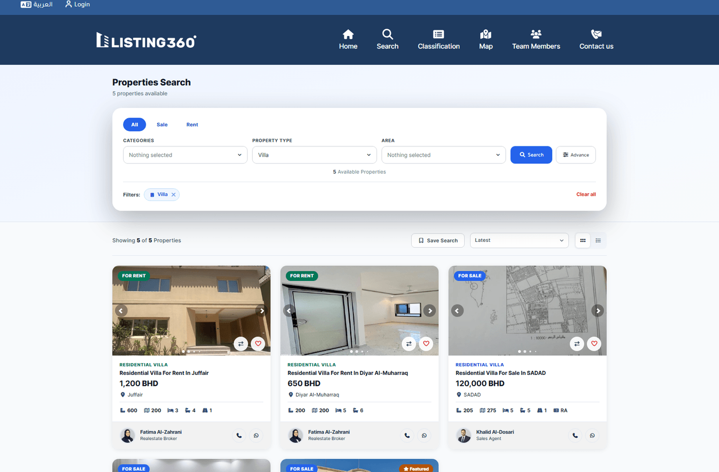Call agent on Juffair villa card
Image resolution: width=719 pixels, height=472 pixels.
tap(239, 436)
